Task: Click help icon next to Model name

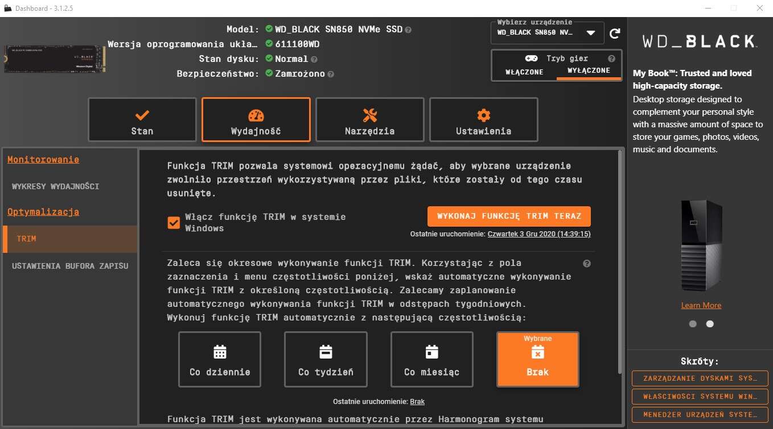Action: [x=408, y=30]
